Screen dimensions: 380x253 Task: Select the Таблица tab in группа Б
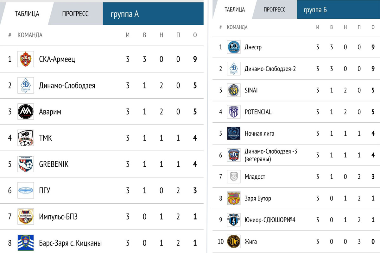pyautogui.click(x=235, y=9)
